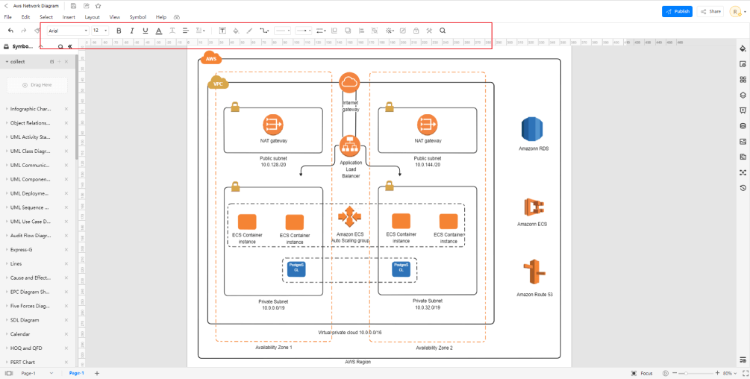Open the line weight dropdown
Viewport: 750px width, 379px height.
pyautogui.click(x=322, y=31)
